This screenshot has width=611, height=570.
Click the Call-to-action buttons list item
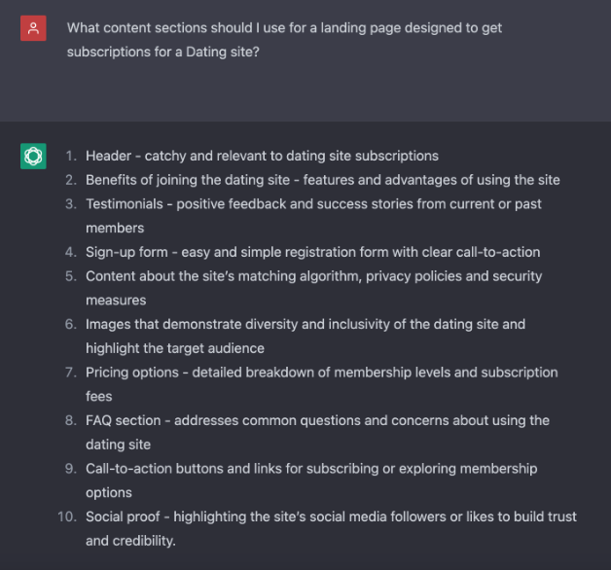[x=311, y=481]
